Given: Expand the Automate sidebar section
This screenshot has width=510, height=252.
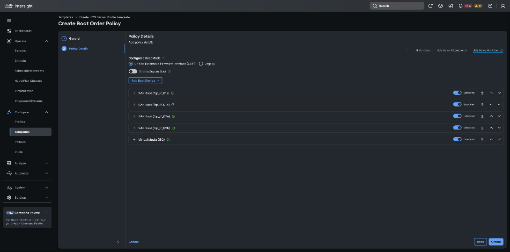Looking at the screenshot, I should click(46, 173).
